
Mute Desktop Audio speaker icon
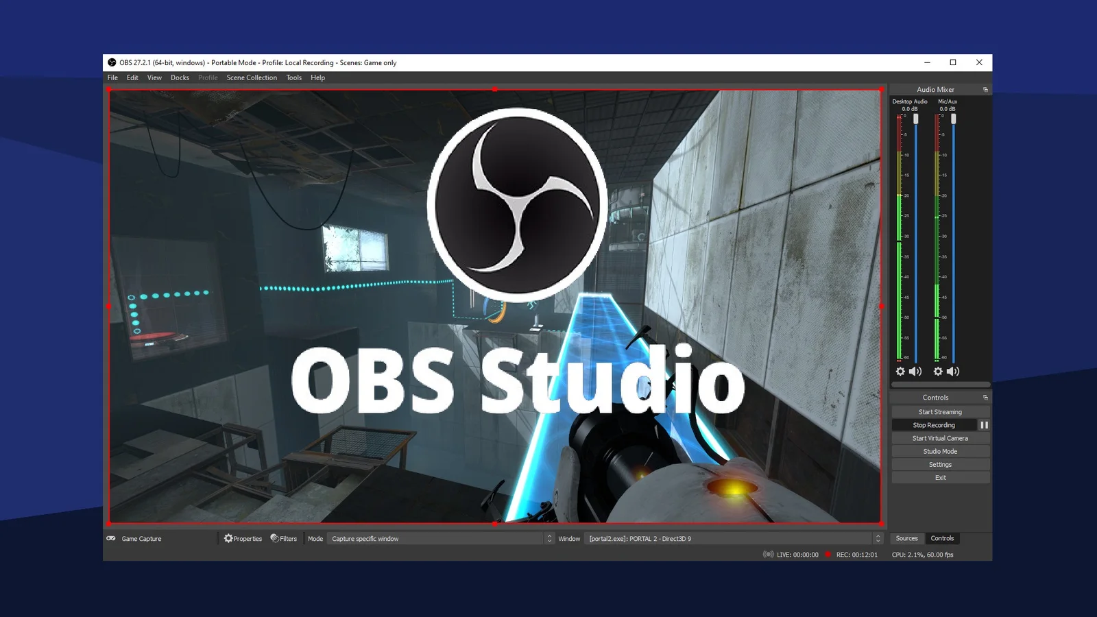point(915,372)
